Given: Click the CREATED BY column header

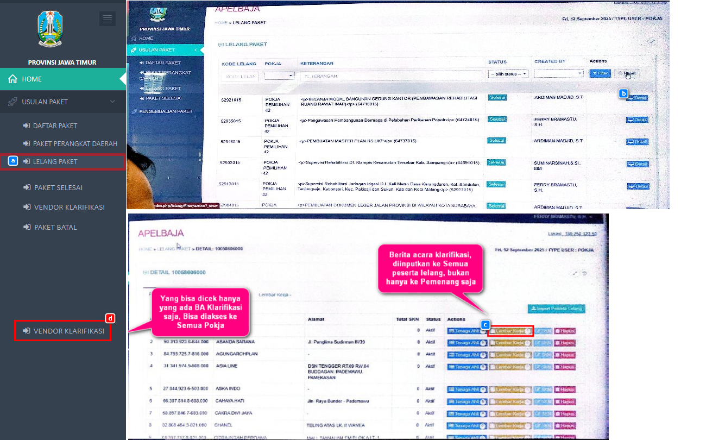Looking at the screenshot, I should tap(550, 61).
